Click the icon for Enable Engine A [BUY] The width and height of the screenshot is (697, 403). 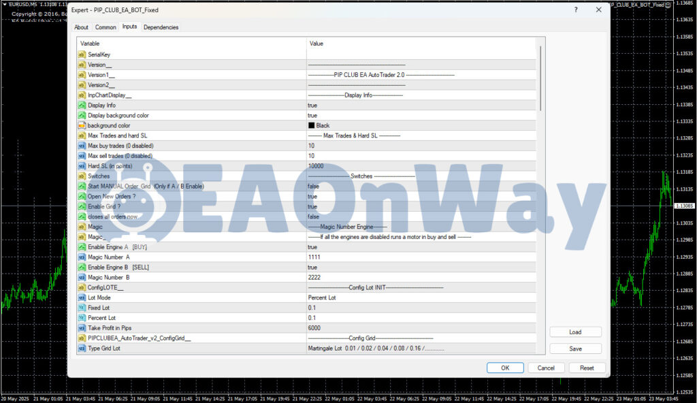82,247
